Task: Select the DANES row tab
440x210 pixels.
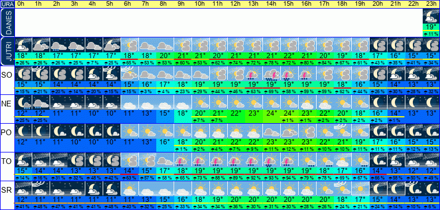Action: coord(7,22)
